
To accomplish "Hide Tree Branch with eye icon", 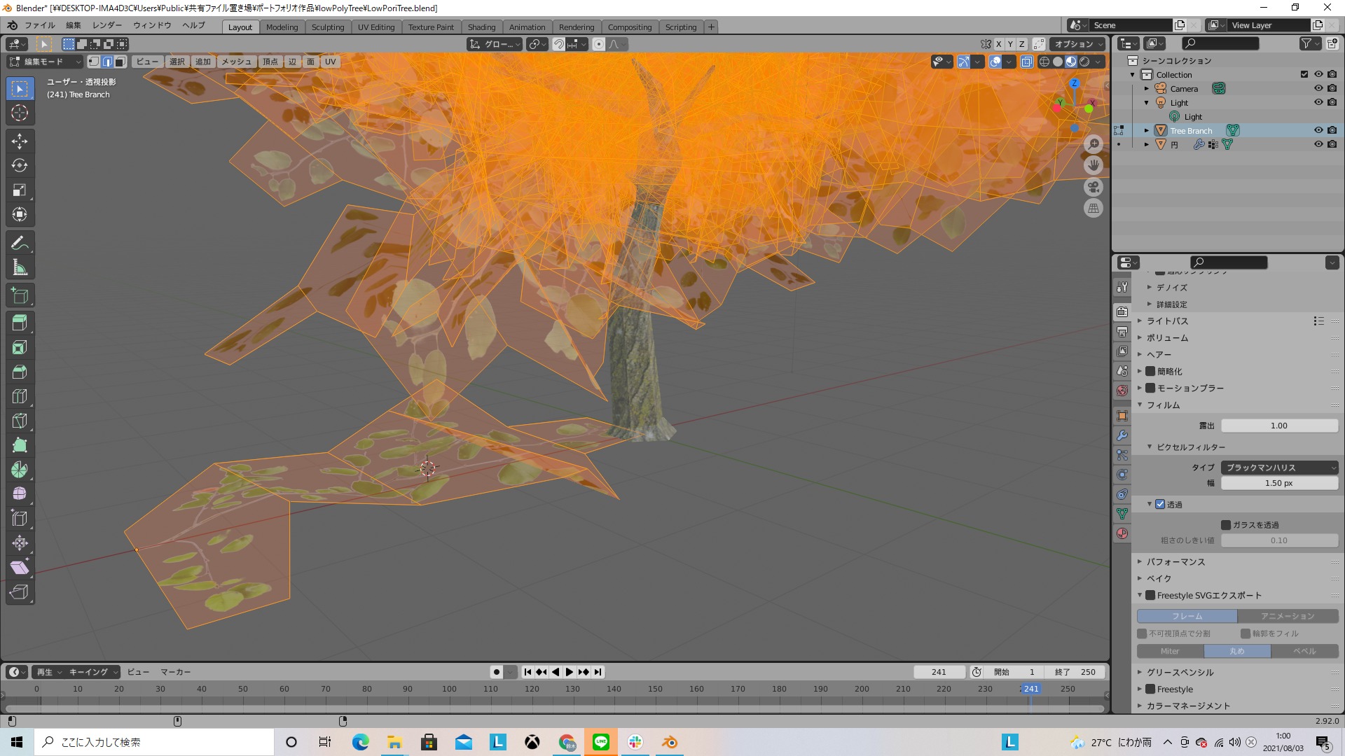I will click(x=1318, y=130).
